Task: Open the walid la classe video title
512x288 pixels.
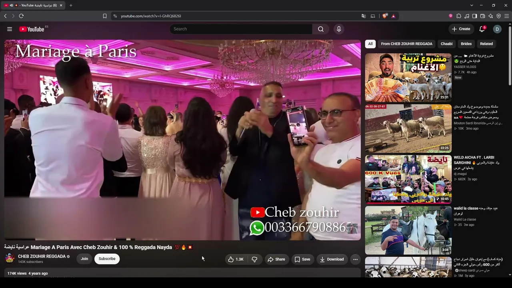Action: tap(476, 211)
